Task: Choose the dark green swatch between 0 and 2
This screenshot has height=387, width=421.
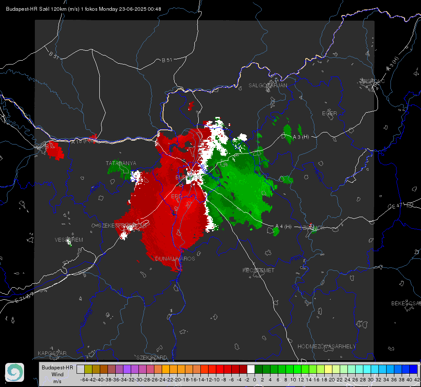Action: pos(258,369)
